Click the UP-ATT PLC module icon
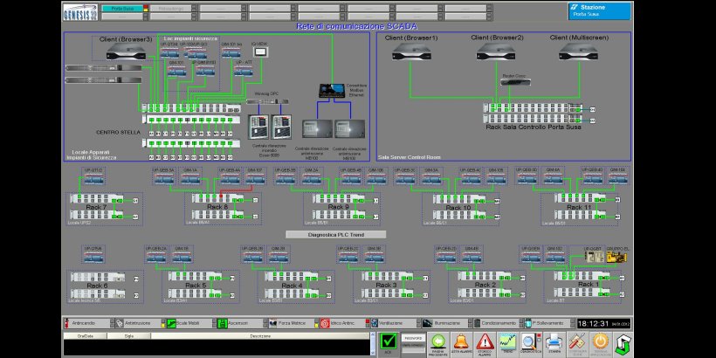This screenshot has height=358, width=716. point(243,71)
